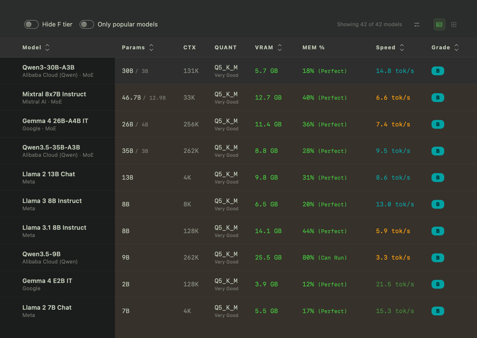Click the MEM % column header
The height and width of the screenshot is (338, 477).
[x=313, y=48]
